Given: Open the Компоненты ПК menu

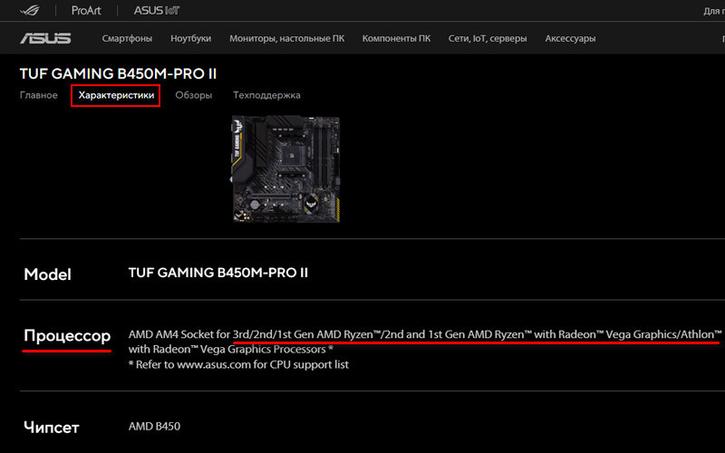Looking at the screenshot, I should coord(396,38).
